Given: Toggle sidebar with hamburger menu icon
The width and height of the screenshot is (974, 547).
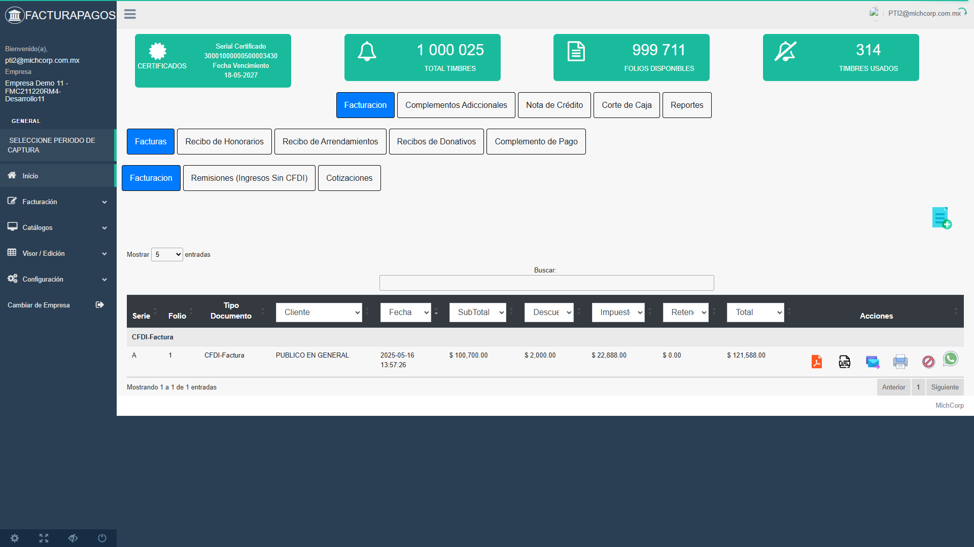Looking at the screenshot, I should 130,14.
